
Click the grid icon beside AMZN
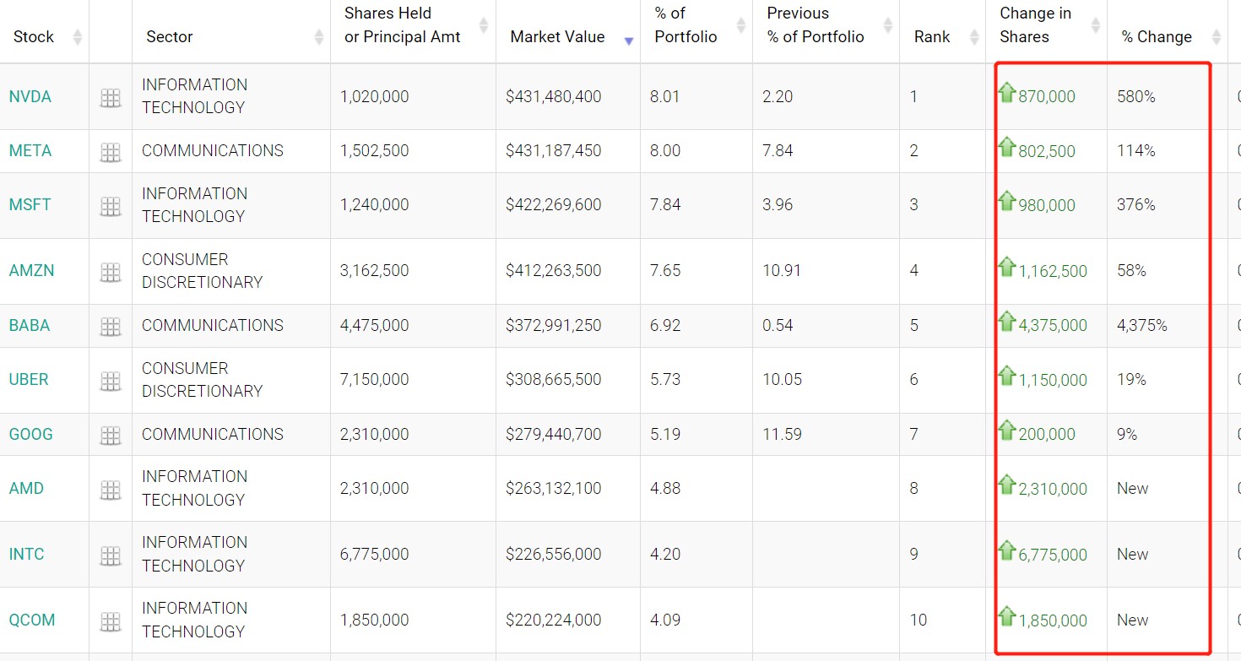pos(111,272)
